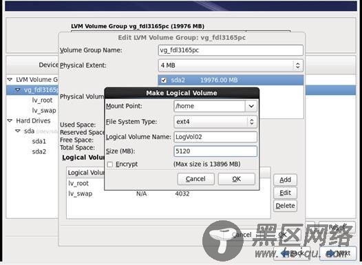The height and width of the screenshot is (265, 362).
Task: Select lv_swap in the device tree
Action: (x=44, y=111)
